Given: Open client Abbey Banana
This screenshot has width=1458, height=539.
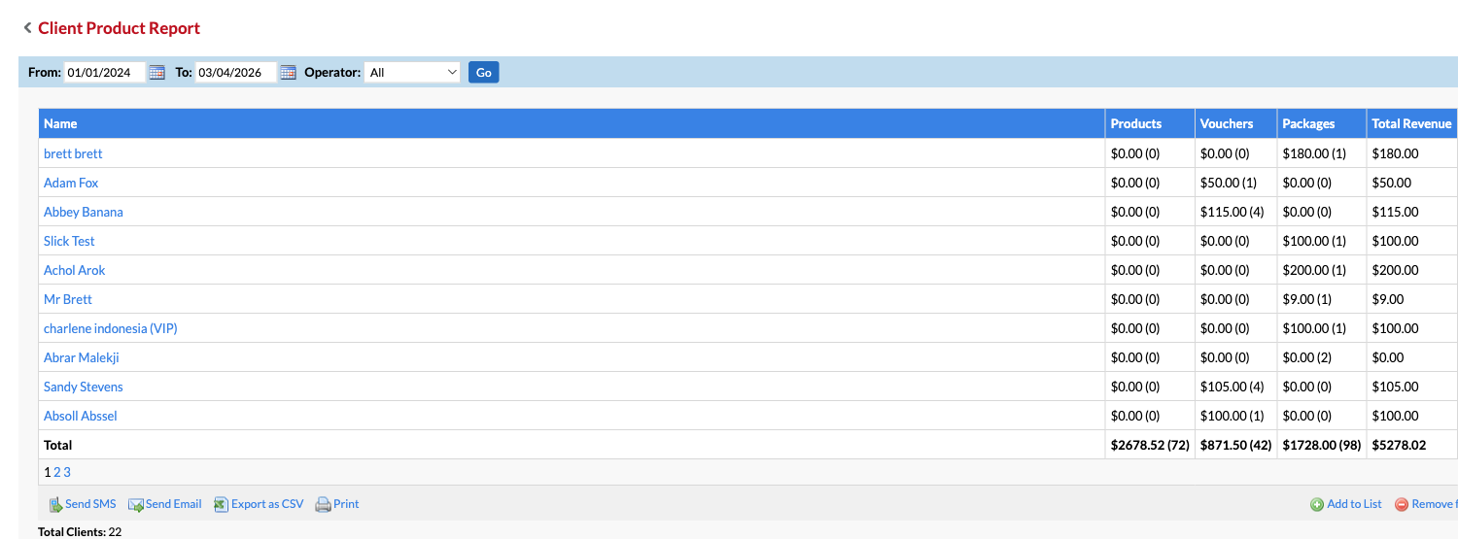Looking at the screenshot, I should pyautogui.click(x=84, y=212).
